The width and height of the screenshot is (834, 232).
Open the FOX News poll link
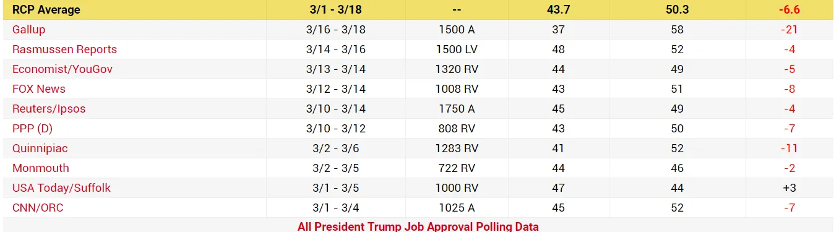[39, 89]
